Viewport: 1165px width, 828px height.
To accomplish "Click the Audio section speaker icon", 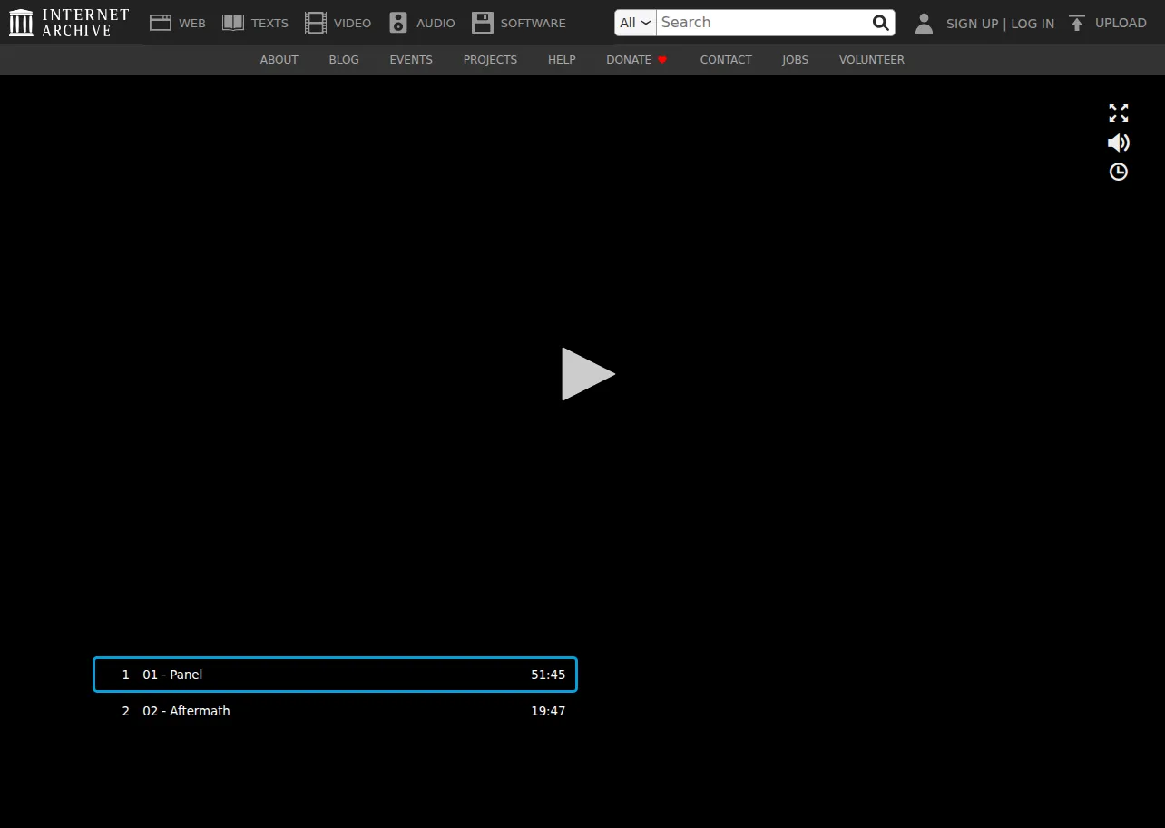I will click(398, 23).
